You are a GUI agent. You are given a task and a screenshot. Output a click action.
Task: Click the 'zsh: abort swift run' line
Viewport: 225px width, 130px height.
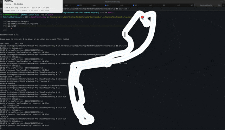tap(12, 43)
